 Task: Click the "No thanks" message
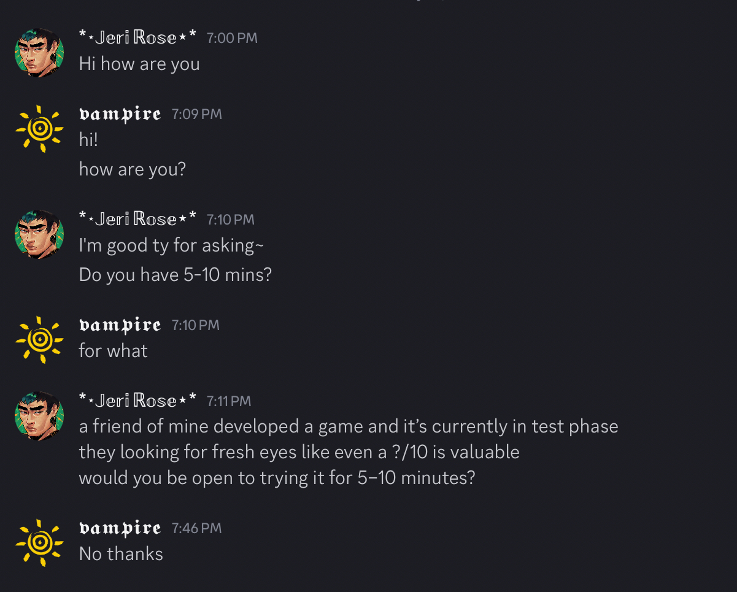point(121,554)
